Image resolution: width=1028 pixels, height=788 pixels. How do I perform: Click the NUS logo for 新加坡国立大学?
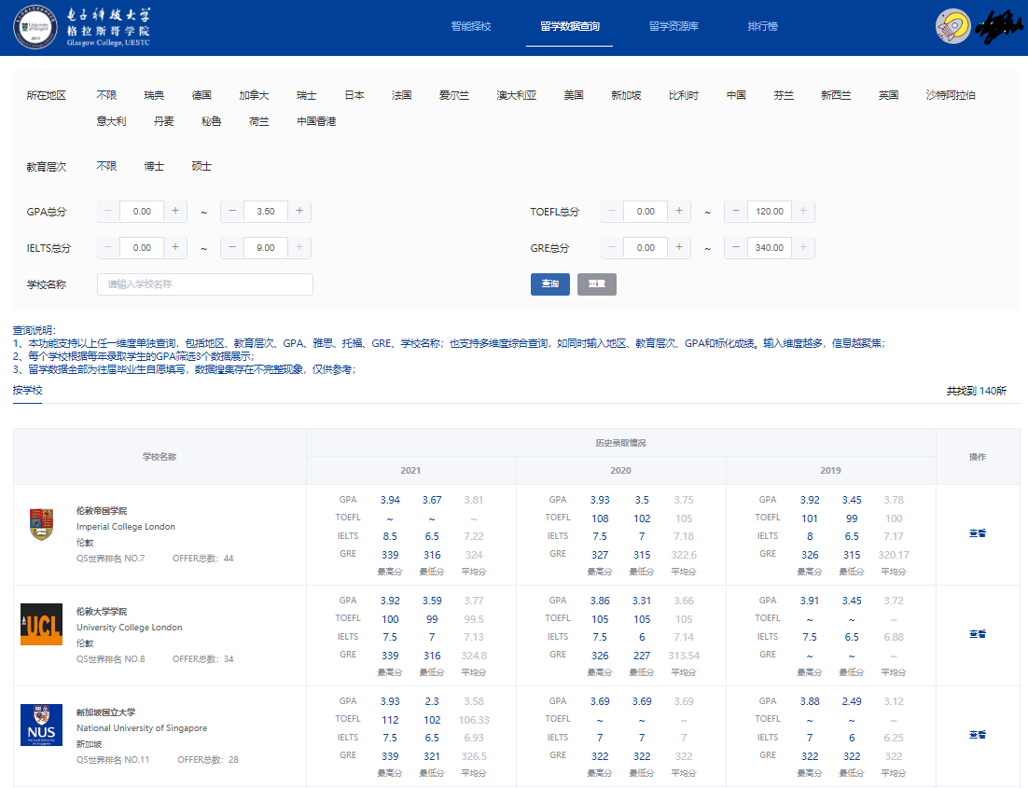41,726
